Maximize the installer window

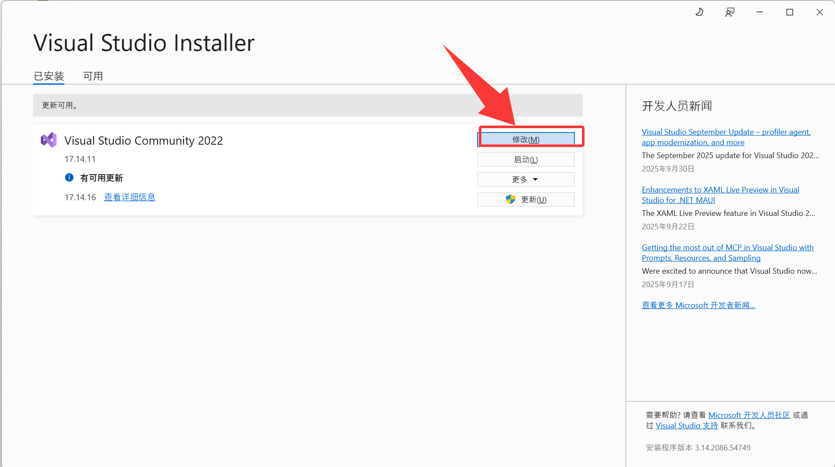click(790, 12)
